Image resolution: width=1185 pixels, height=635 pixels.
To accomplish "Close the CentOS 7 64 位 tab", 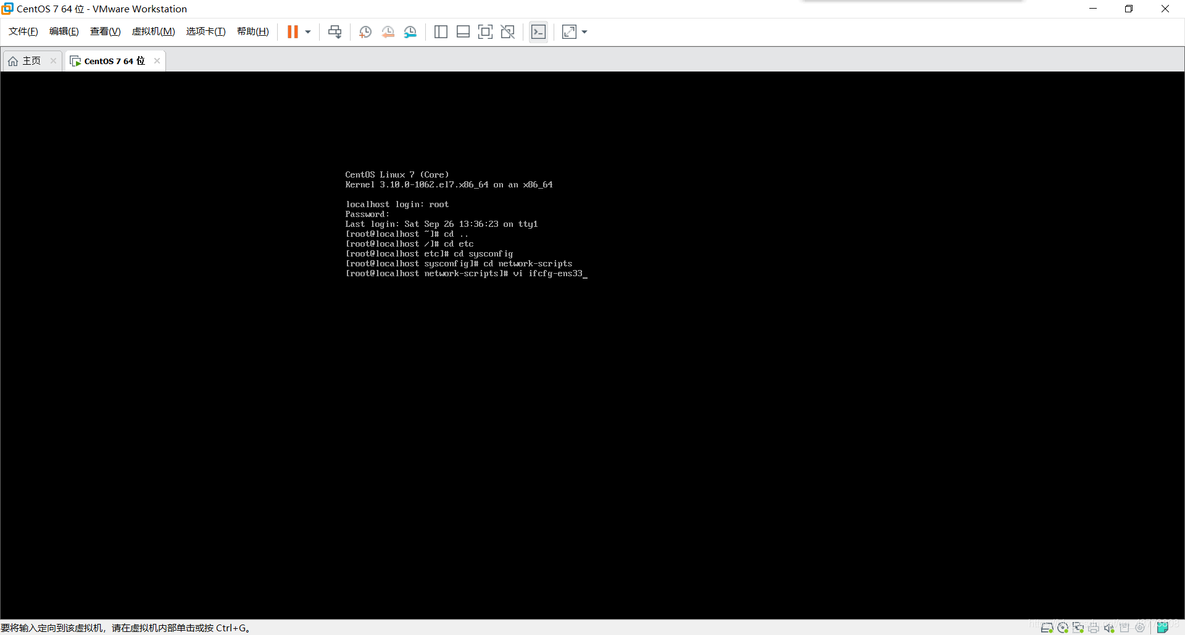I will 157,60.
